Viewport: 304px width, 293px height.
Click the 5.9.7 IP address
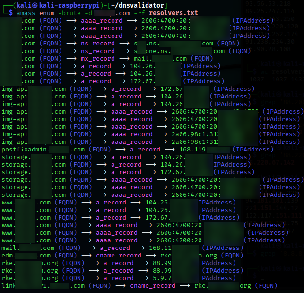[x=162, y=278]
